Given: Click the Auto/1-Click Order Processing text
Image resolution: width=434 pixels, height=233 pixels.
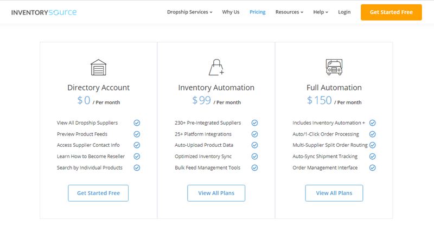Looking at the screenshot, I should pyautogui.click(x=325, y=134).
